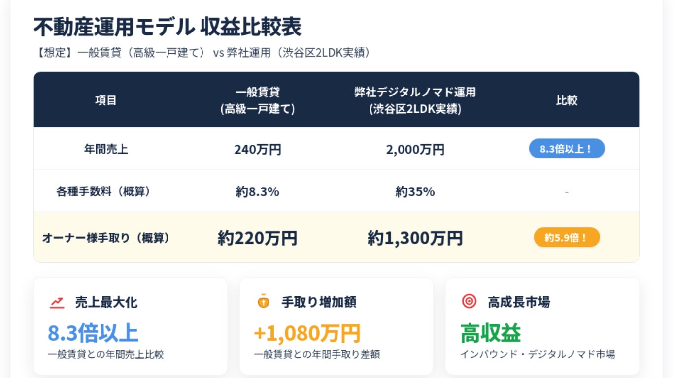Click the 項目 column header
This screenshot has height=378, width=673.
pos(106,100)
